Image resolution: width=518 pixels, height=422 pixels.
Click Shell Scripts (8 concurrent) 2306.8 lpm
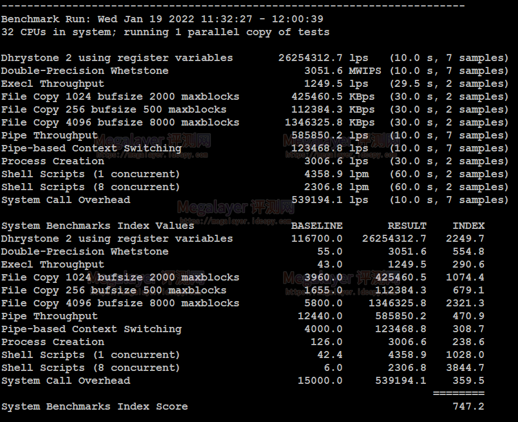click(x=336, y=187)
